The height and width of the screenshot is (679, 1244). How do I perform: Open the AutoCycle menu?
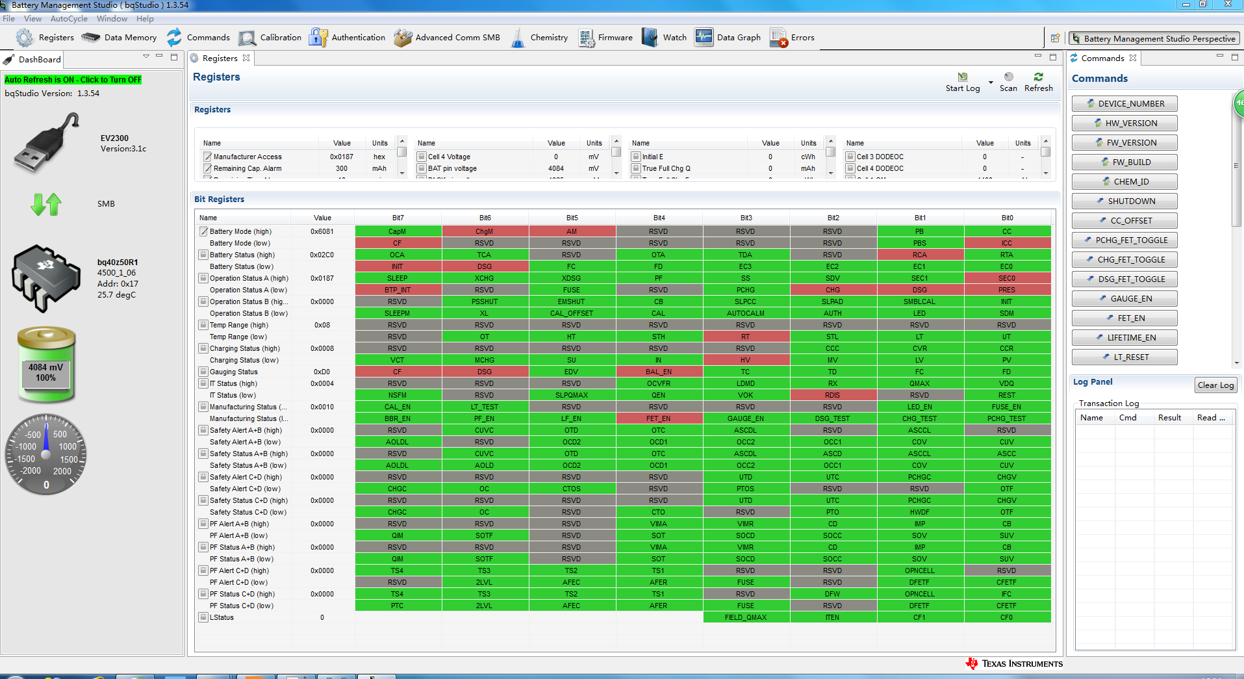(x=69, y=19)
